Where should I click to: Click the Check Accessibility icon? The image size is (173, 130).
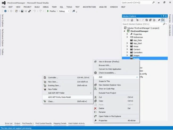(x=95, y=73)
